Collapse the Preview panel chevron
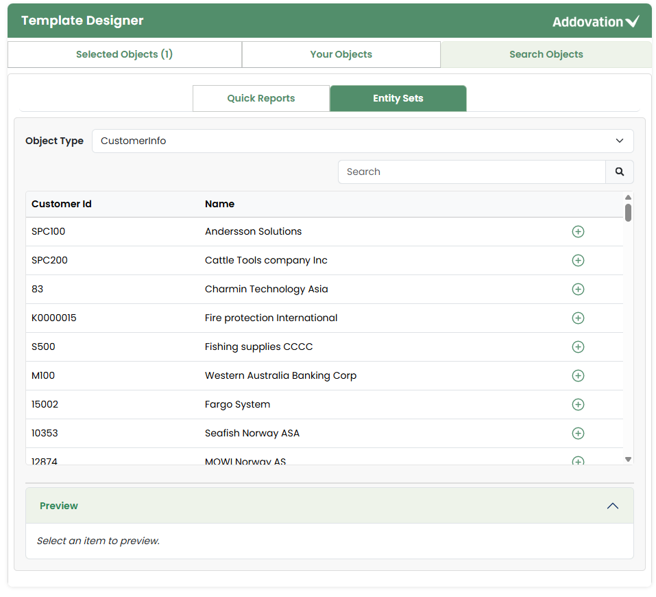 click(x=612, y=506)
